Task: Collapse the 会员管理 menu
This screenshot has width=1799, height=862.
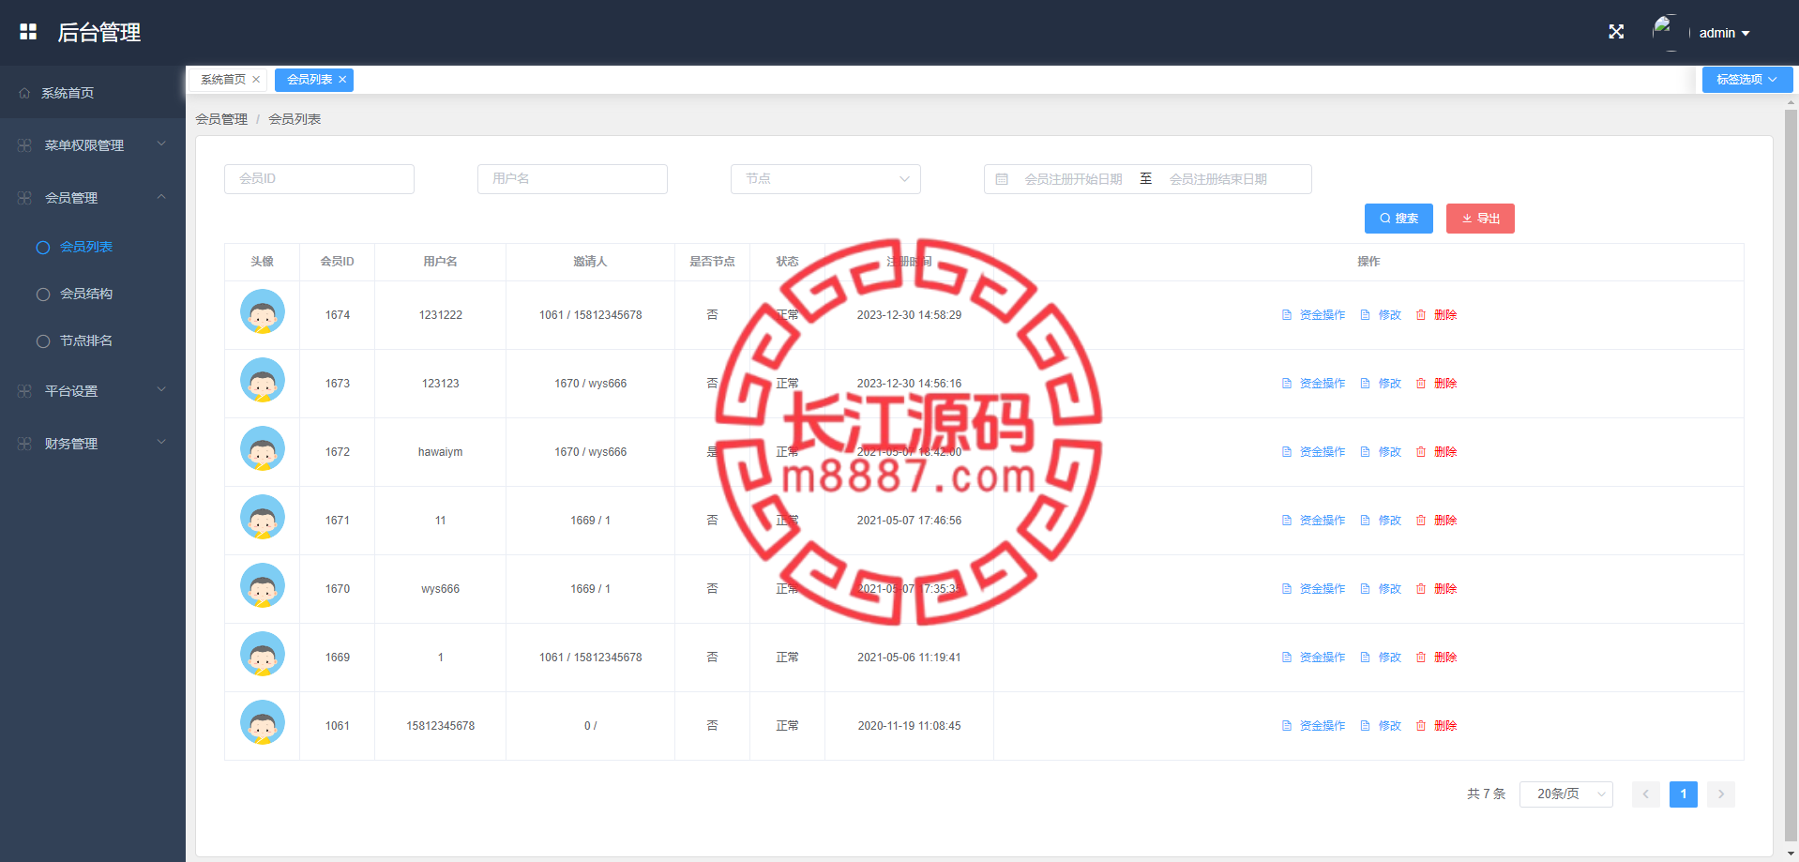Action: 93,198
